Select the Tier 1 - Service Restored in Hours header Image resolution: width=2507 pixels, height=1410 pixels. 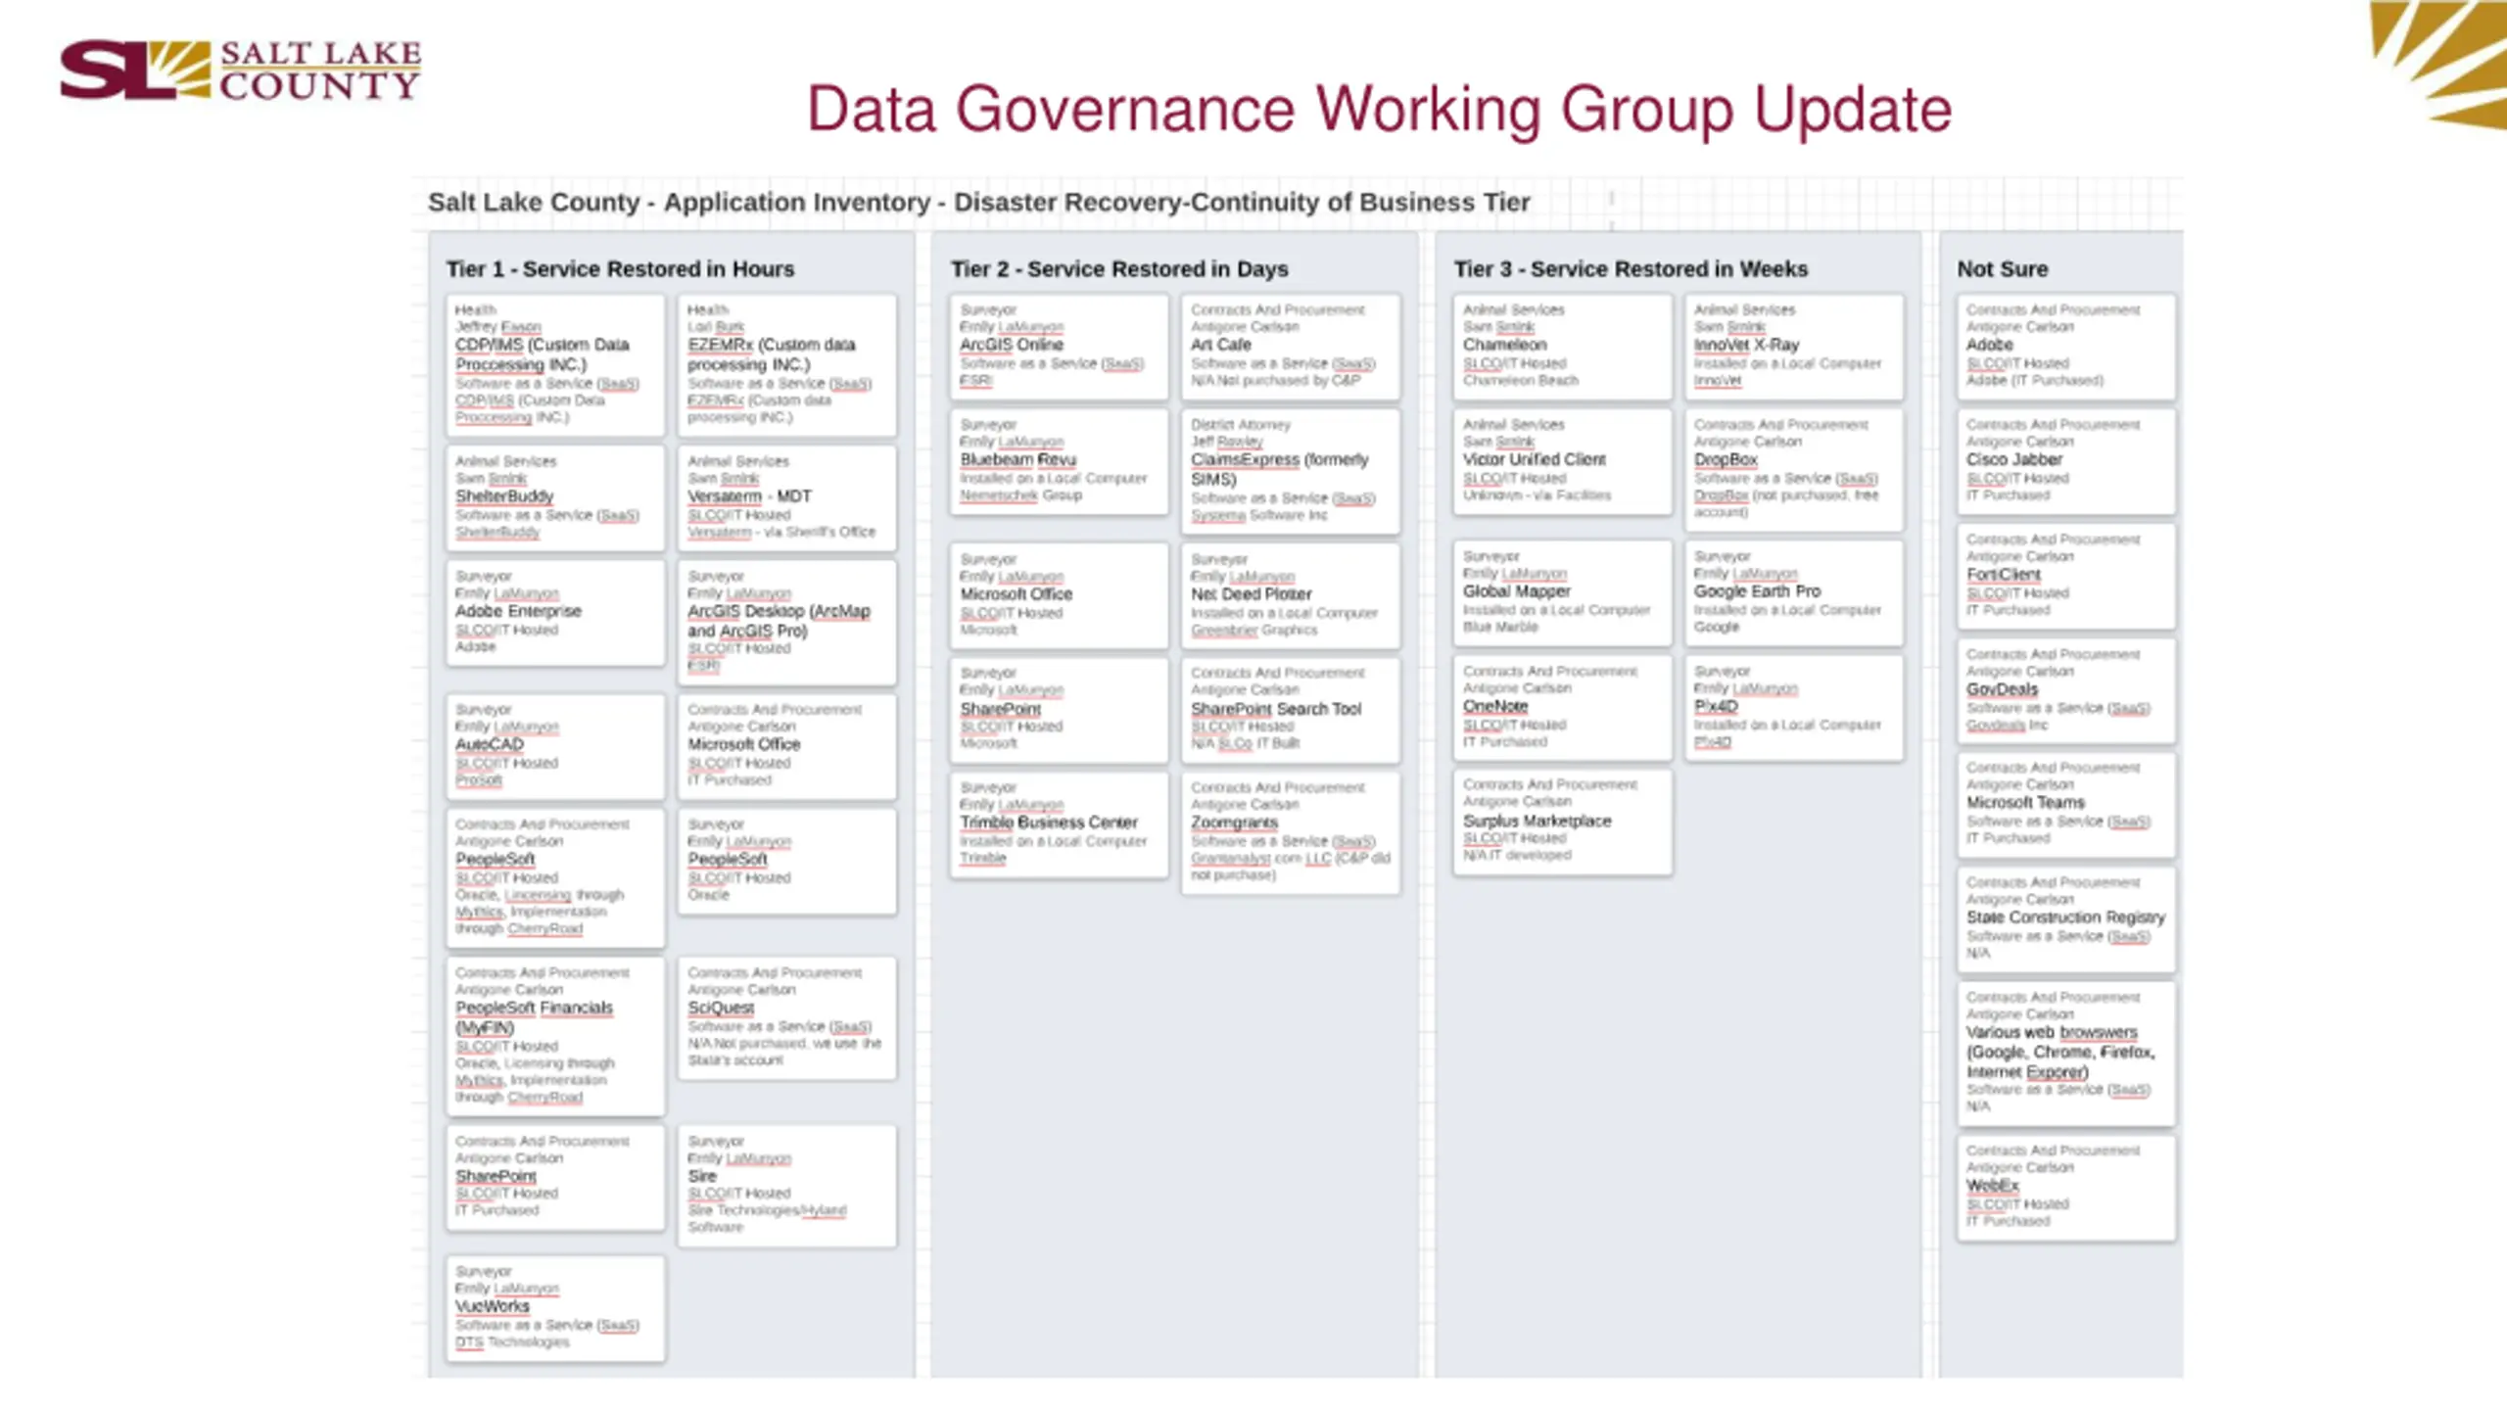point(620,268)
